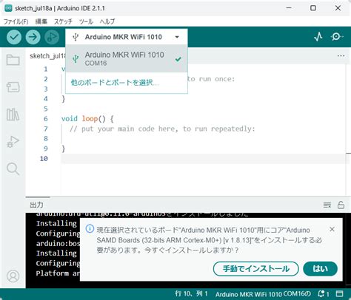Close the Arduino IDE window
Screen dimensions: 351x300
[x=338, y=8]
